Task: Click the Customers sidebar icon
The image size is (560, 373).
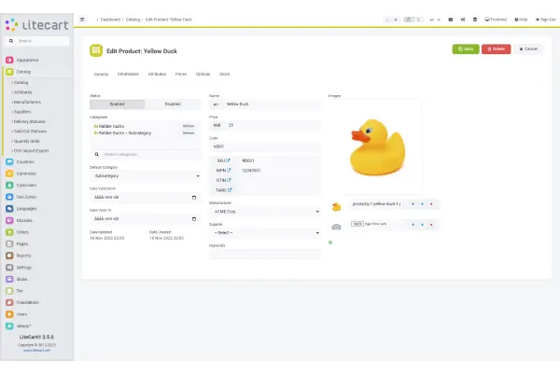Action: (9, 186)
